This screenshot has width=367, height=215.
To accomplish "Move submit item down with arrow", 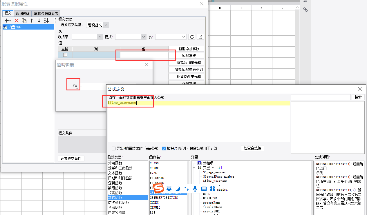I will click(x=39, y=21).
